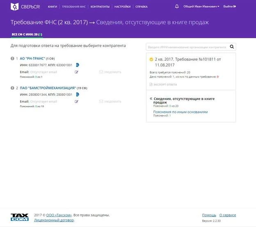Click the Сверься! logo icon

pyautogui.click(x=15, y=7)
